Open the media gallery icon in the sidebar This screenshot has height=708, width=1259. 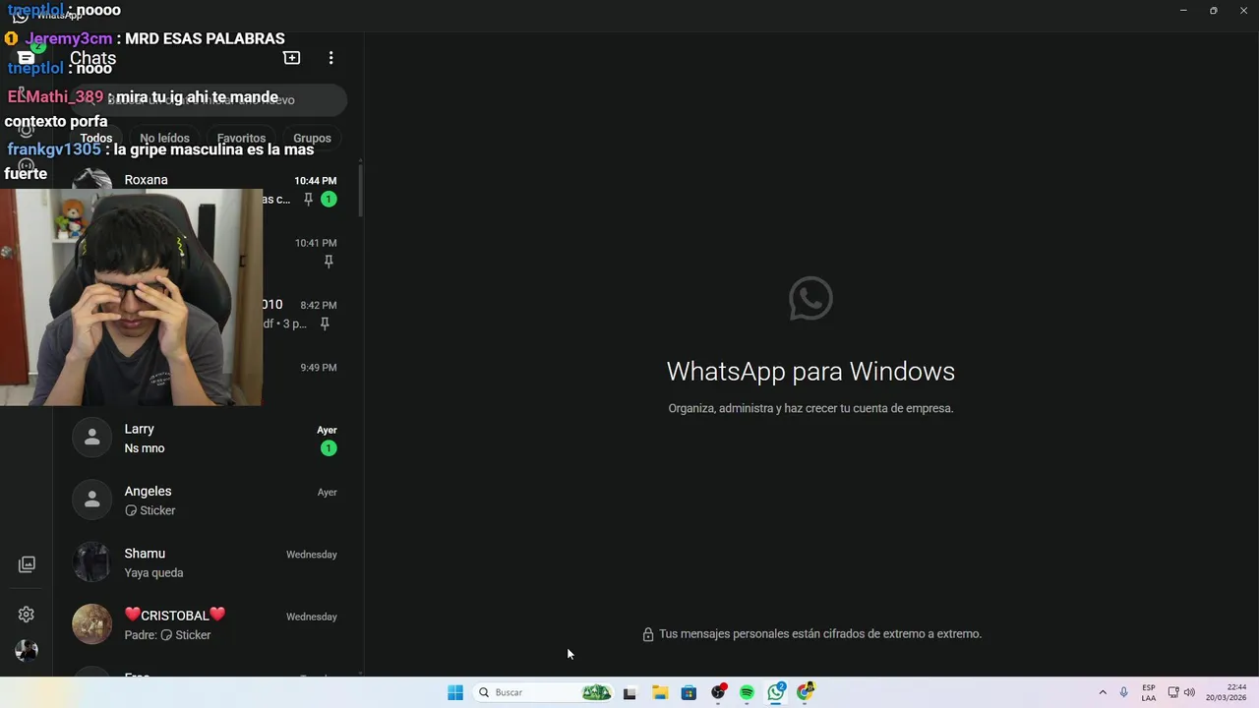coord(27,564)
